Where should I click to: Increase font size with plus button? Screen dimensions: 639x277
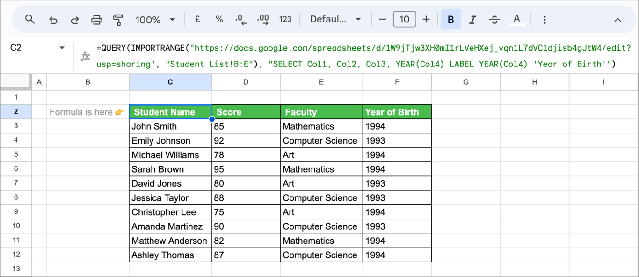pyautogui.click(x=426, y=20)
